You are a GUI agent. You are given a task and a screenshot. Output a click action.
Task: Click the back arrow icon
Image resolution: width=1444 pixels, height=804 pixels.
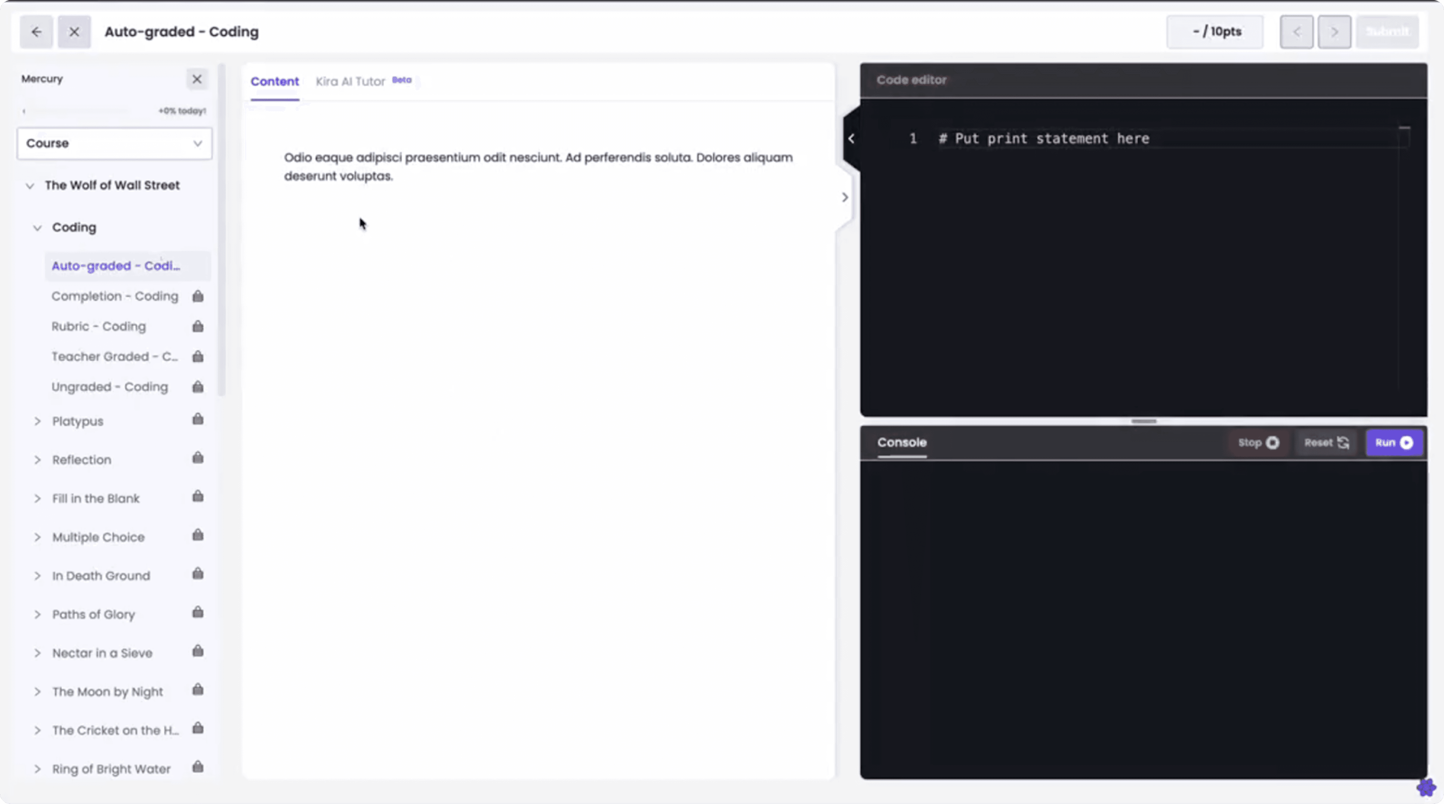(36, 32)
